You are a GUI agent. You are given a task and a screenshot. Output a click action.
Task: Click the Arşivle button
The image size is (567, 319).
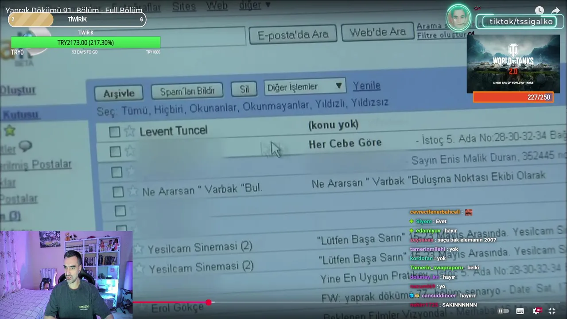pyautogui.click(x=119, y=93)
